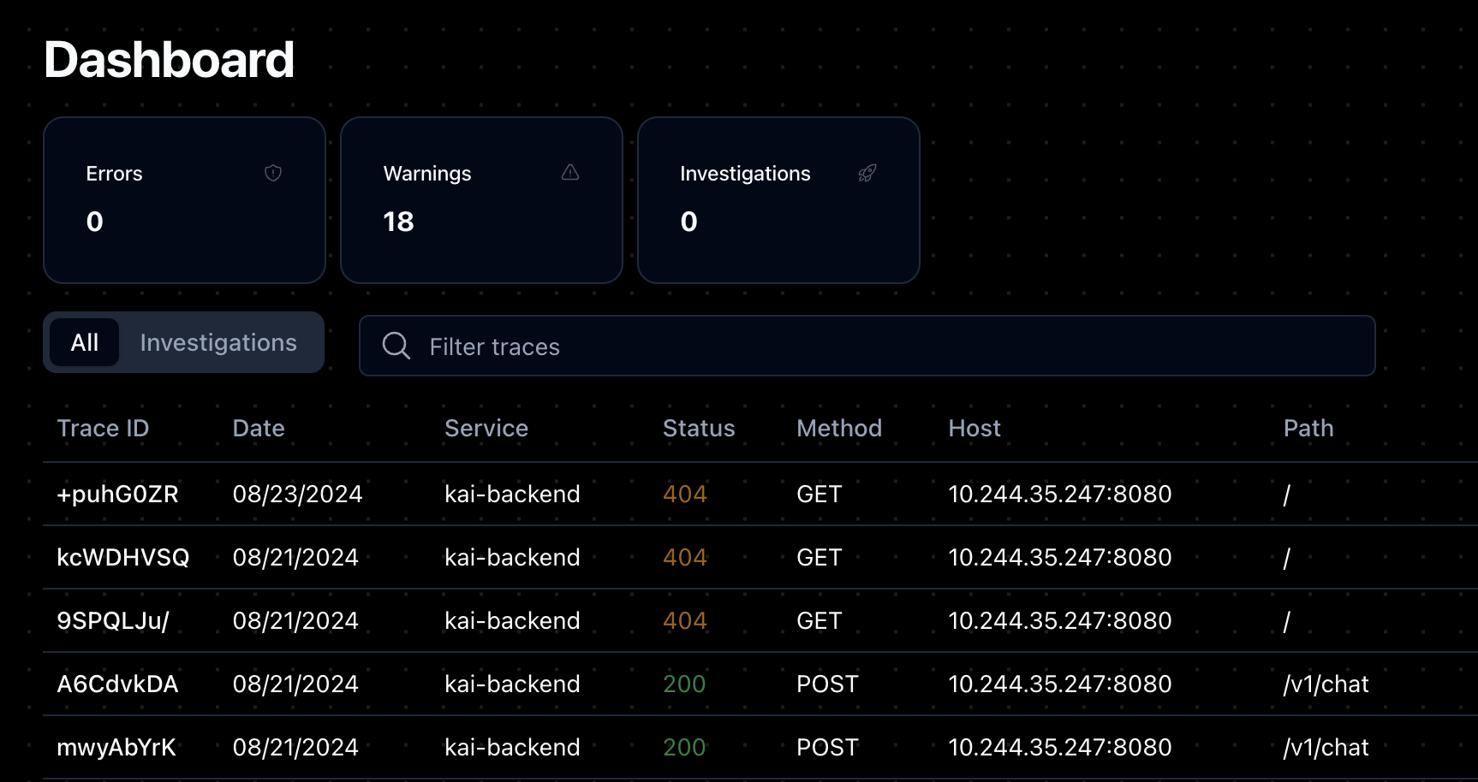1478x782 pixels.
Task: Click the Date column header
Action: point(259,428)
